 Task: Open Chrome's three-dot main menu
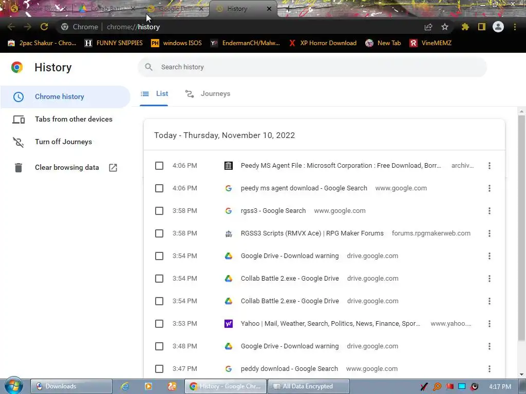click(x=515, y=27)
